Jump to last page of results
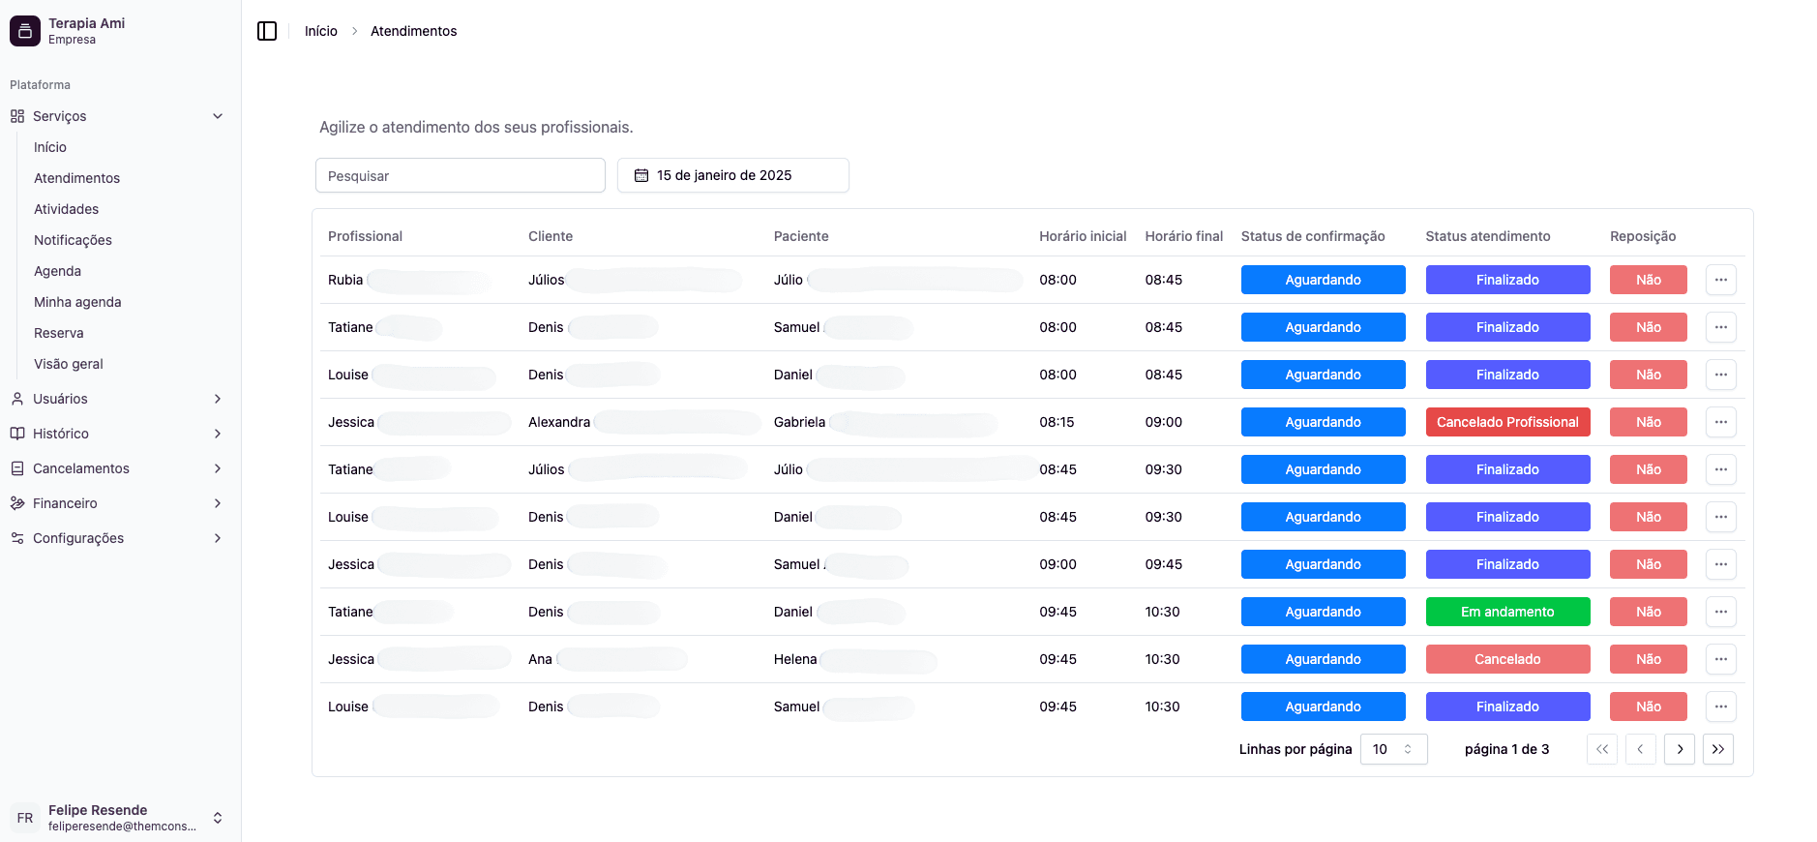The image size is (1817, 842). pos(1717,749)
